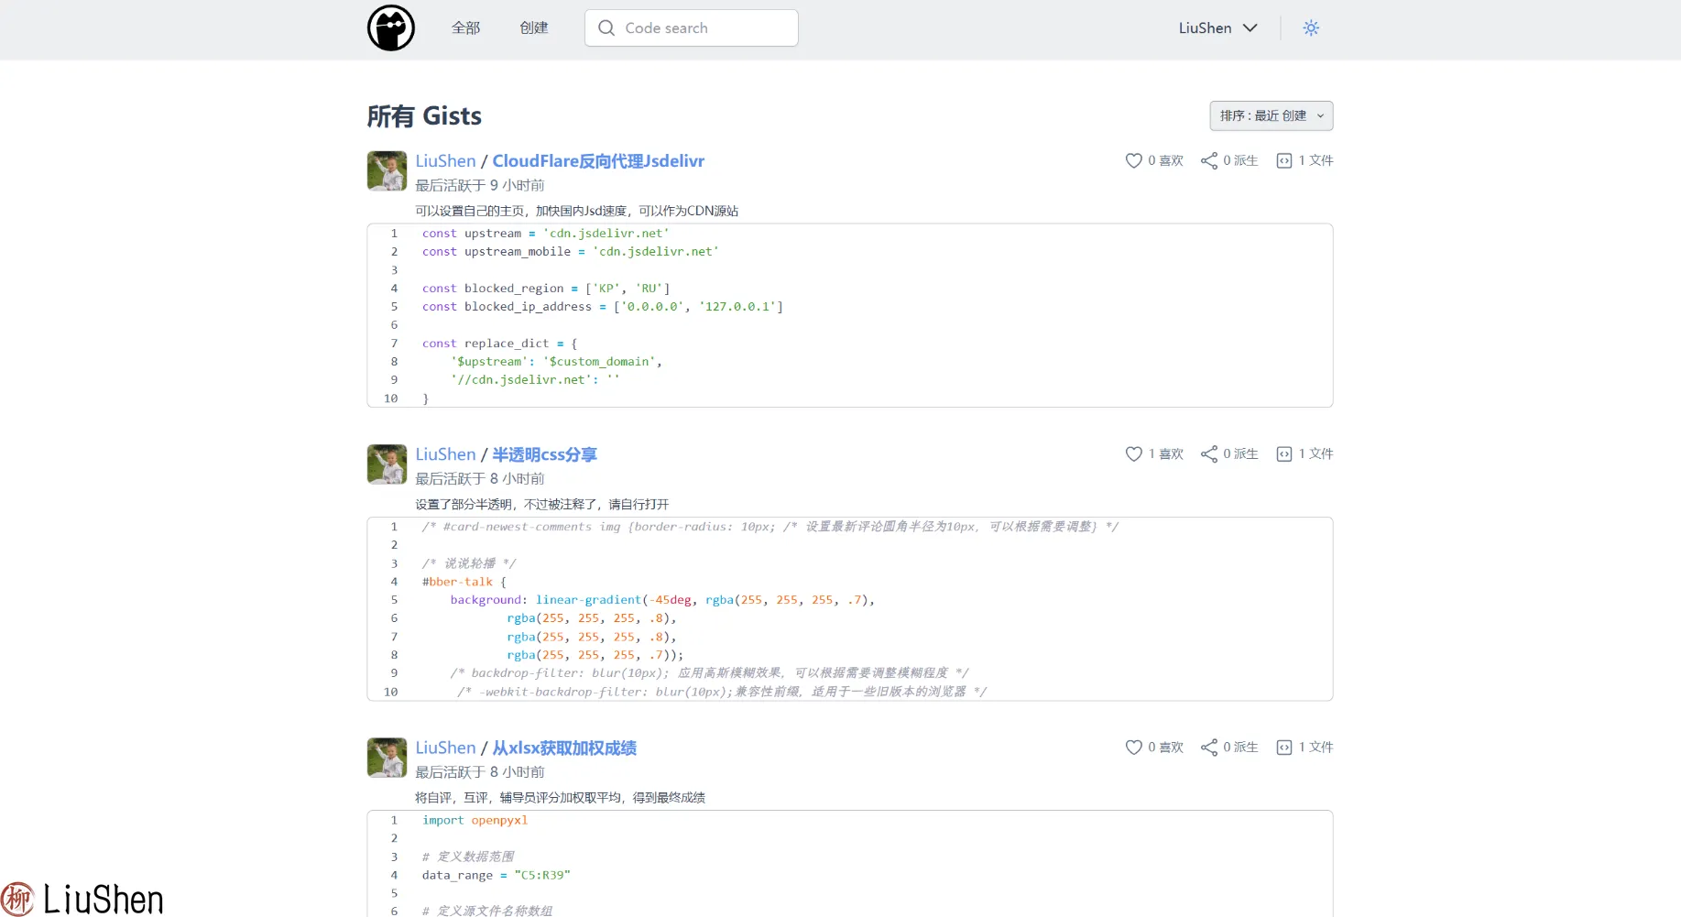Click the fork icon on 从xlsx获取加权成绩 gist
The width and height of the screenshot is (1681, 917).
1211,748
